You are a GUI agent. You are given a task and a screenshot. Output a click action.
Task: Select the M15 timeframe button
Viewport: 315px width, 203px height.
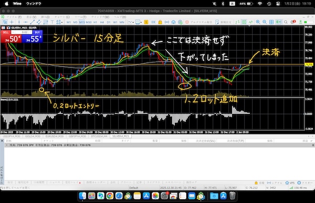82,22
